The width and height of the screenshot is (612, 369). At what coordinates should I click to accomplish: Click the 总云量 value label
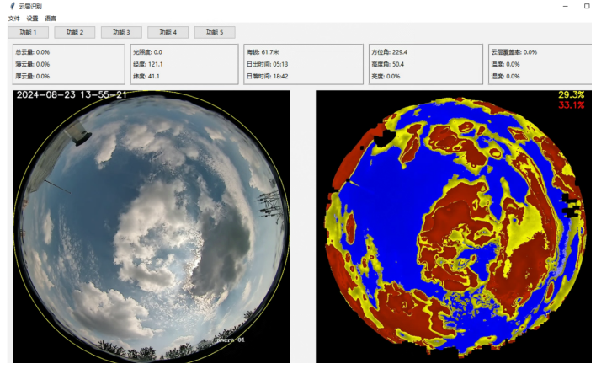[x=33, y=52]
